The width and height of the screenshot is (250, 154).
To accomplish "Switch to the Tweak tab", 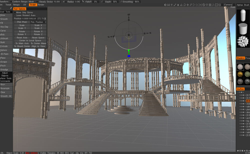I will pyautogui.click(x=8, y=5).
